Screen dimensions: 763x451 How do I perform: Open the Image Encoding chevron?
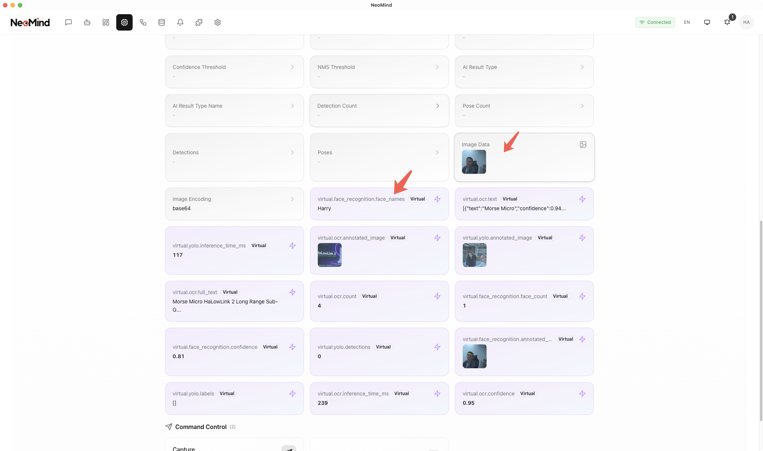point(292,199)
